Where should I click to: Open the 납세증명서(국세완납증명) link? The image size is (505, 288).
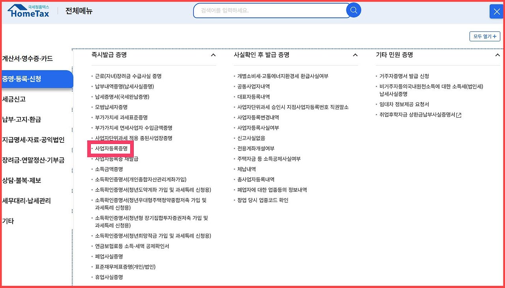pyautogui.click(x=122, y=96)
